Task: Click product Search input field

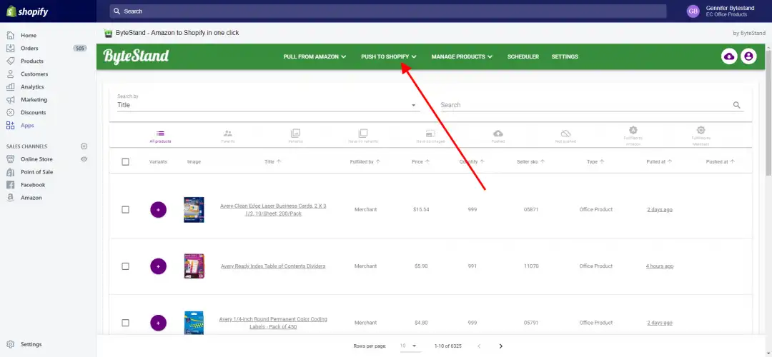Action: [586, 105]
